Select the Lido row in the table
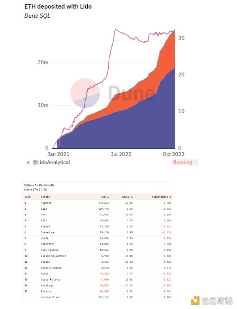This screenshot has height=309, width=237. [x=98, y=209]
